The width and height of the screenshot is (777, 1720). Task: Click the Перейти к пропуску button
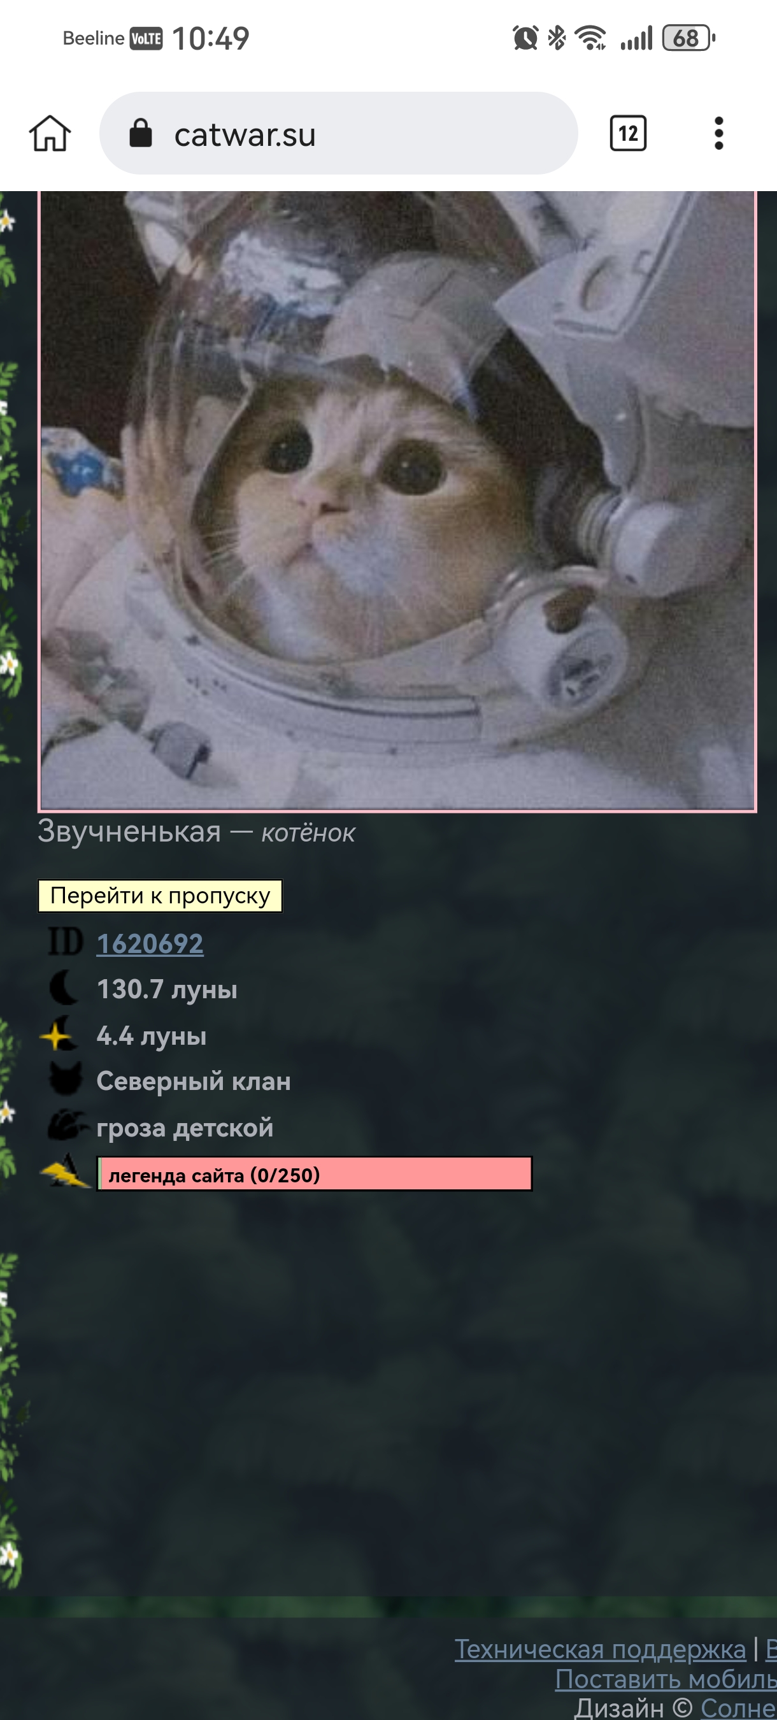(x=160, y=896)
